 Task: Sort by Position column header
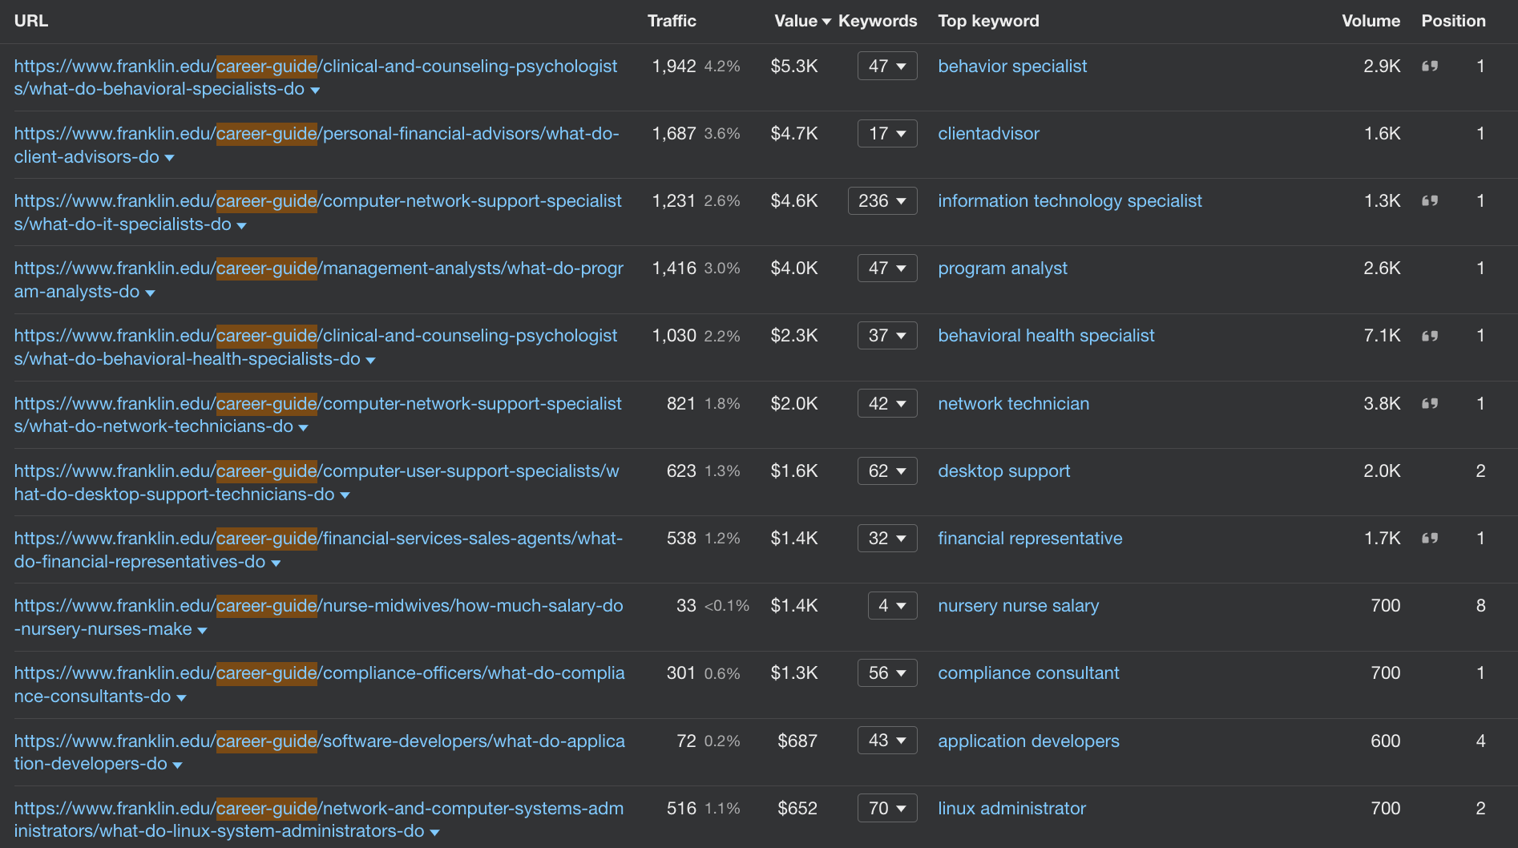[x=1453, y=21]
